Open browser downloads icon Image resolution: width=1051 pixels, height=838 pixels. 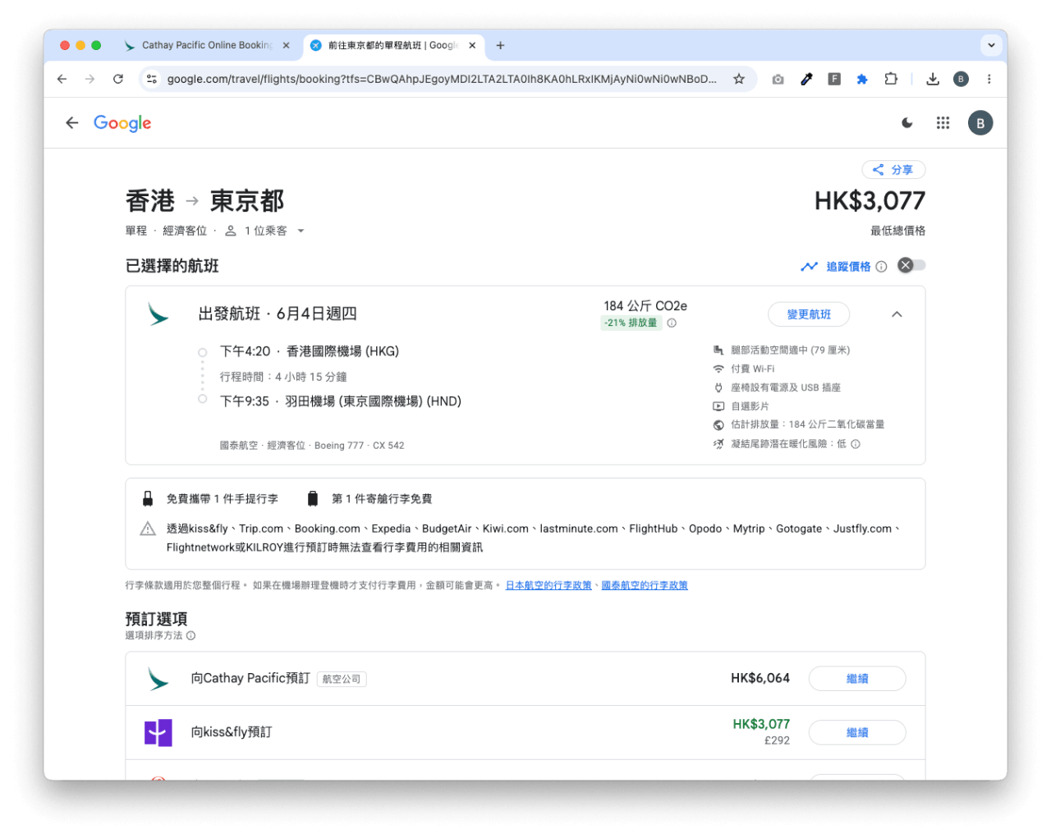[x=933, y=80]
